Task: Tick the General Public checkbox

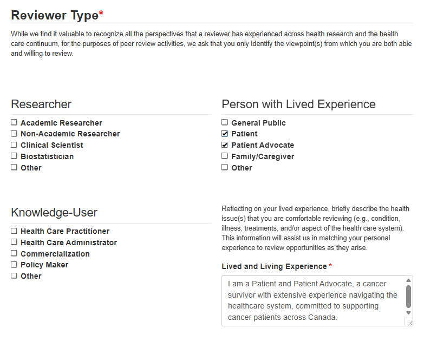Action: (x=225, y=122)
